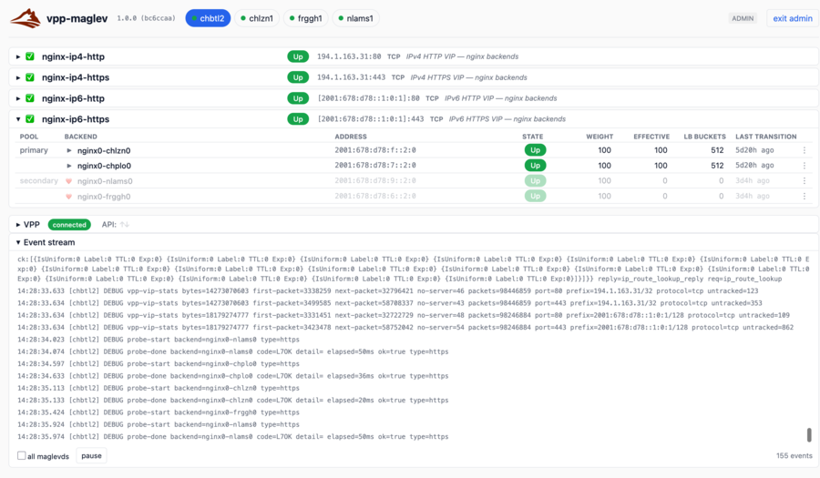Image resolution: width=820 pixels, height=478 pixels.
Task: Toggle the nginx-ip4-http green checkbox
Action: pyautogui.click(x=30, y=56)
